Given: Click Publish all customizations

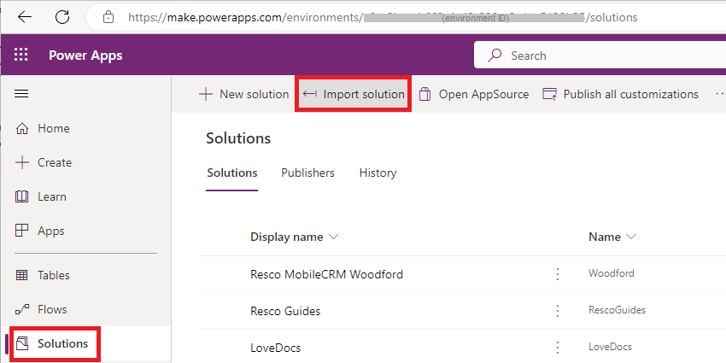Looking at the screenshot, I should (621, 94).
